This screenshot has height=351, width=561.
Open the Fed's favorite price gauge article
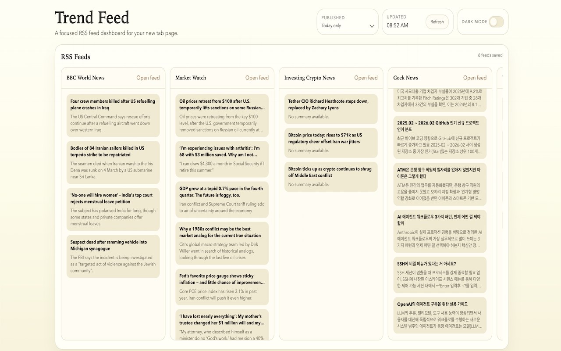pyautogui.click(x=222, y=287)
